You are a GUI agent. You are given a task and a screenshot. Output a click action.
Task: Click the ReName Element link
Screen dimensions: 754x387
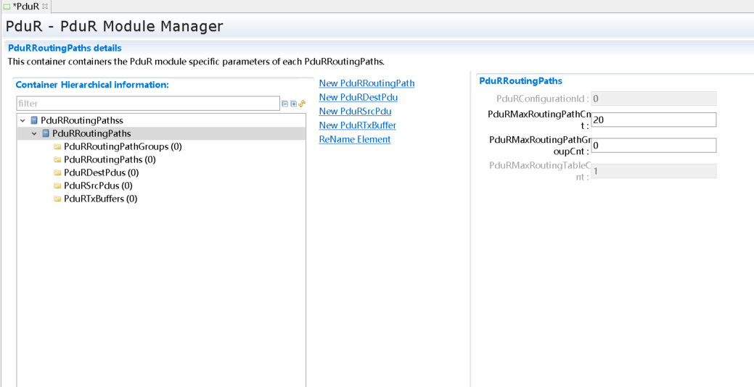(x=354, y=139)
